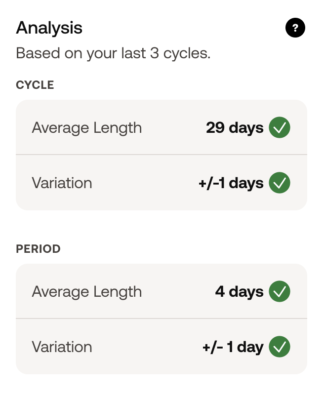Click the CYCLE section header
Image resolution: width=323 pixels, height=397 pixels.
(35, 85)
